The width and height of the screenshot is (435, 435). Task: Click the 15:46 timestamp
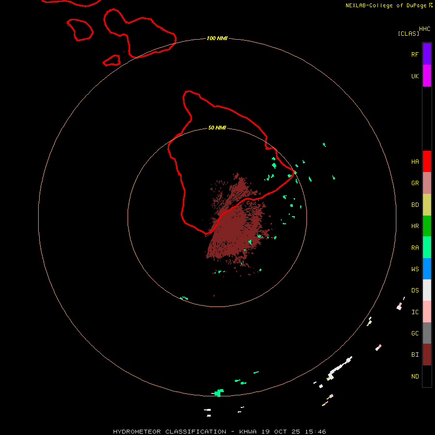point(316,432)
